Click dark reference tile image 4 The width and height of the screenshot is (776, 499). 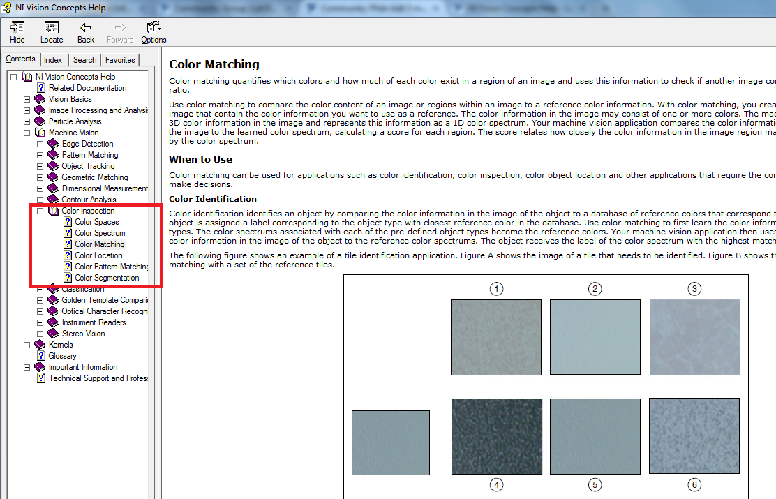(x=496, y=436)
